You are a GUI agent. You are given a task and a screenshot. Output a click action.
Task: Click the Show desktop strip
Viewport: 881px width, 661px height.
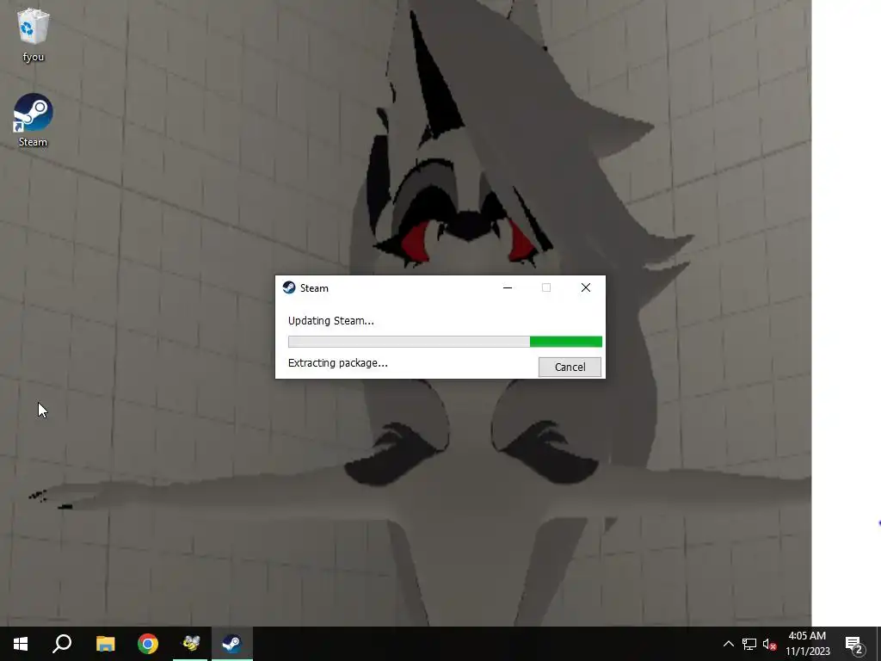(x=878, y=644)
